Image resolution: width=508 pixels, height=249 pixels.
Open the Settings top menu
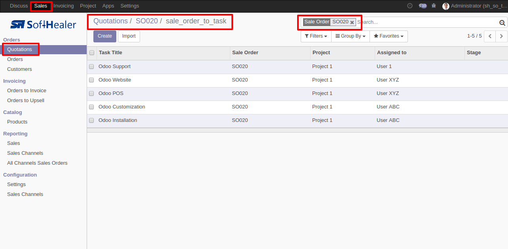point(130,6)
